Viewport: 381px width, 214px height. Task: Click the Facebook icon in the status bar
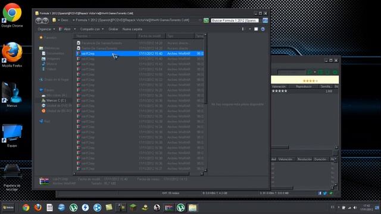(320, 193)
